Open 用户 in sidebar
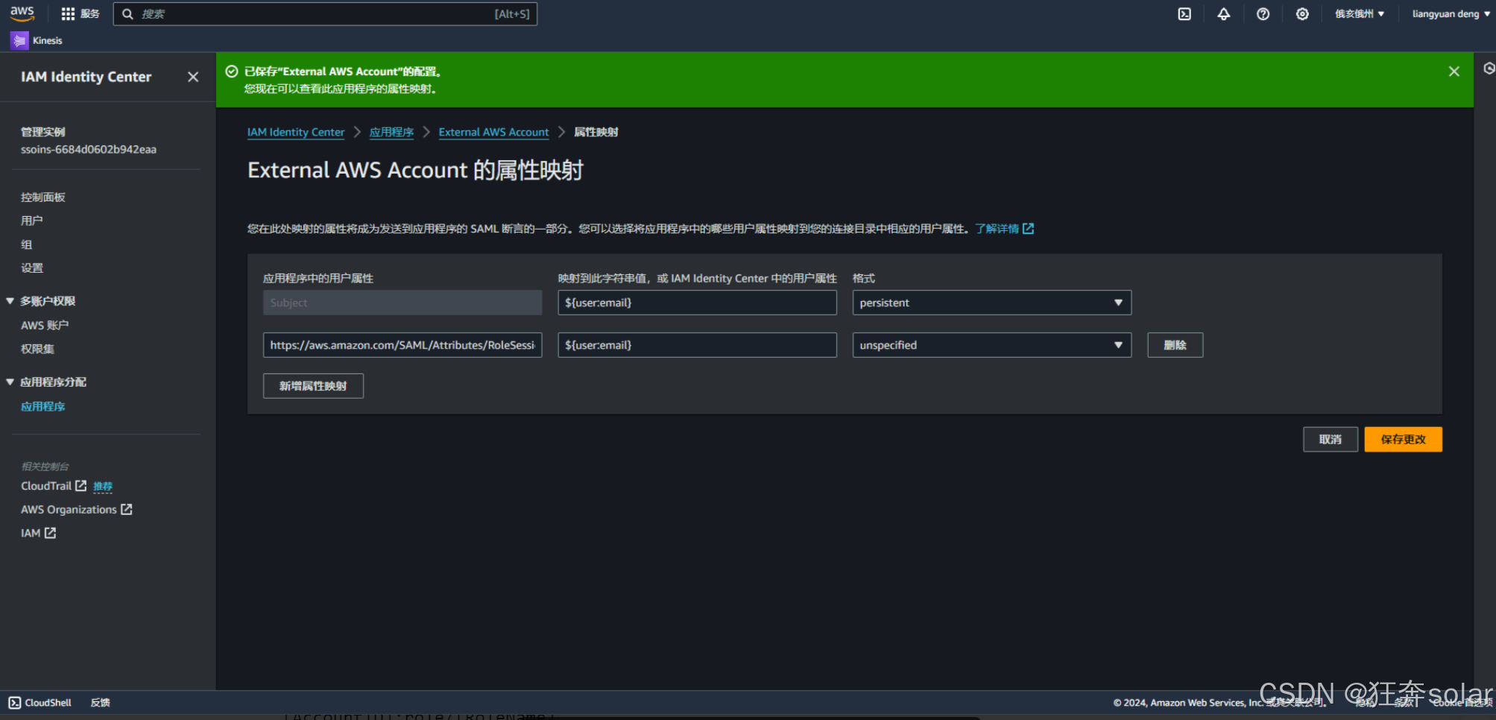Viewport: 1496px width, 720px height. pos(32,221)
